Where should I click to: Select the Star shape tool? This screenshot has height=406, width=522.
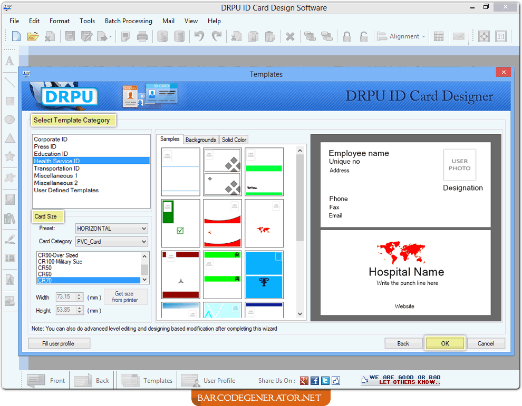click(x=9, y=156)
